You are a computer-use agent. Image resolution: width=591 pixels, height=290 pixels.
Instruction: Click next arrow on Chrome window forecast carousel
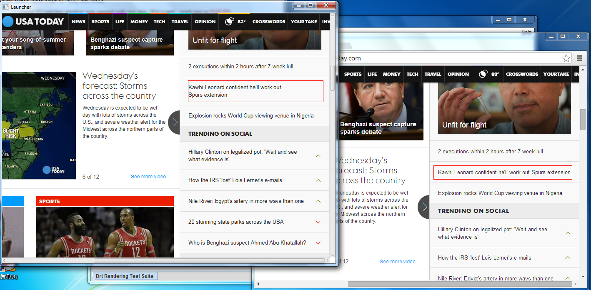[x=424, y=207]
